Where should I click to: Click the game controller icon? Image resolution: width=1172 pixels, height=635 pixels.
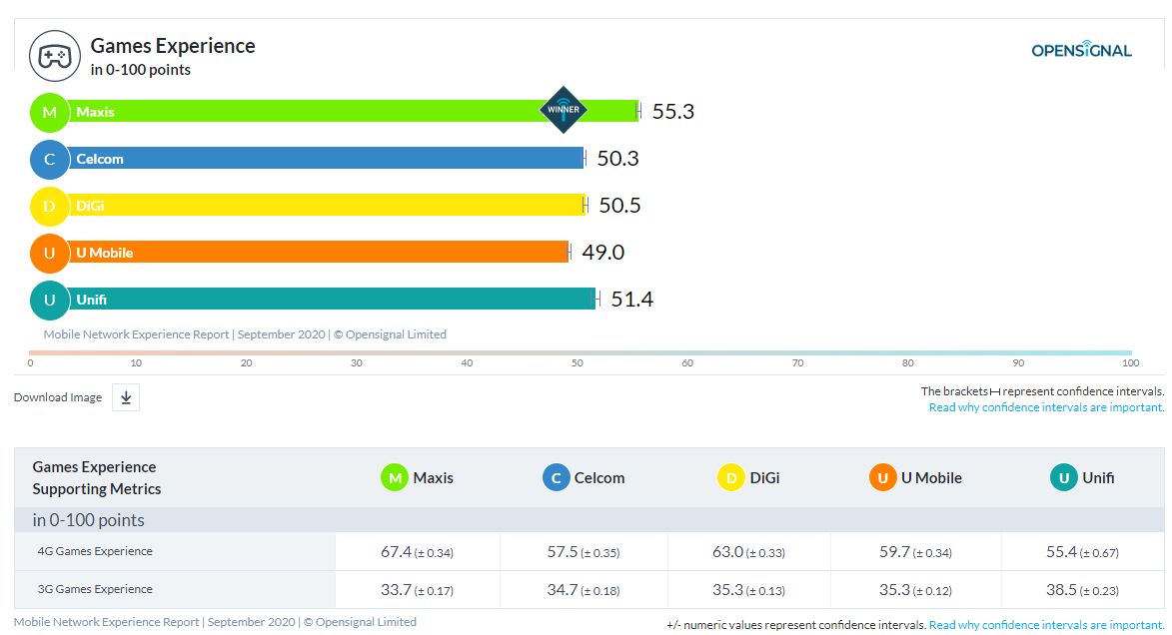tap(54, 56)
